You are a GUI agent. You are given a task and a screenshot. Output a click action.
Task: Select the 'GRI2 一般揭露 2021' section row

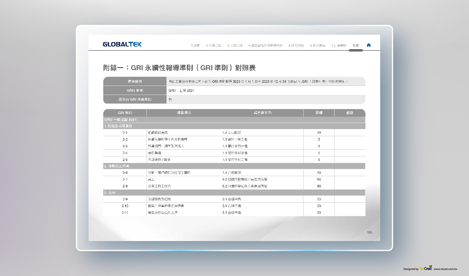(234, 120)
